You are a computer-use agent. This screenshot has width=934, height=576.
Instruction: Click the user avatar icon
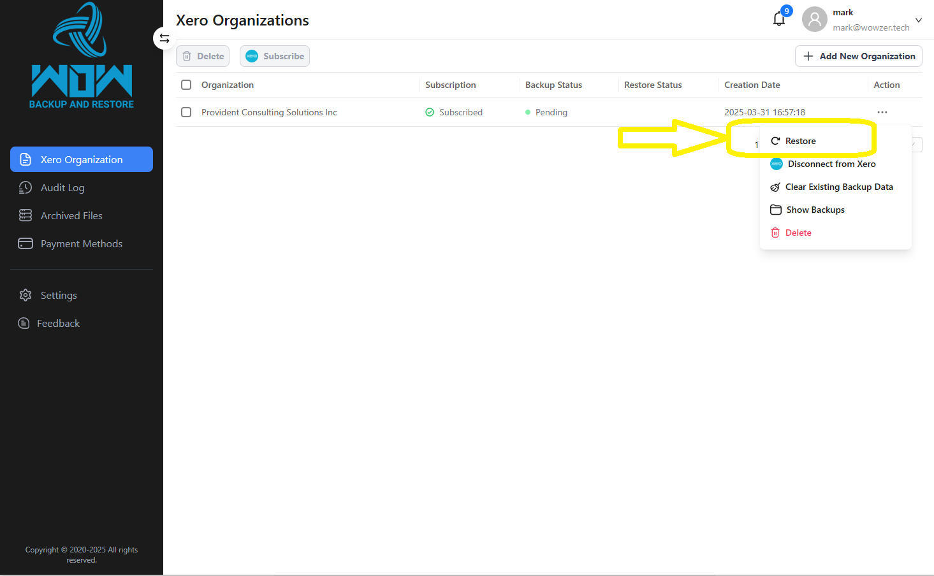point(814,20)
